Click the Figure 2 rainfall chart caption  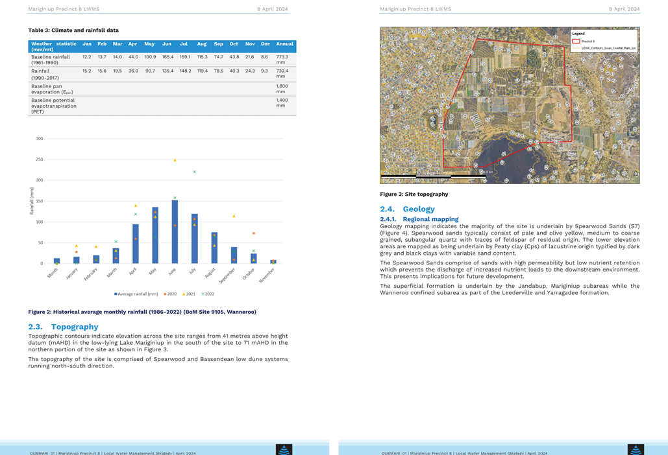[142, 312]
